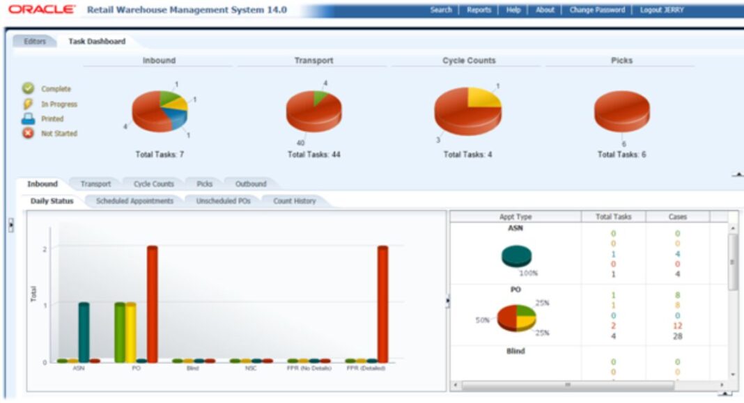Select the Inbound tasks pie chart
Viewport: 744px width, 403px height.
click(159, 110)
